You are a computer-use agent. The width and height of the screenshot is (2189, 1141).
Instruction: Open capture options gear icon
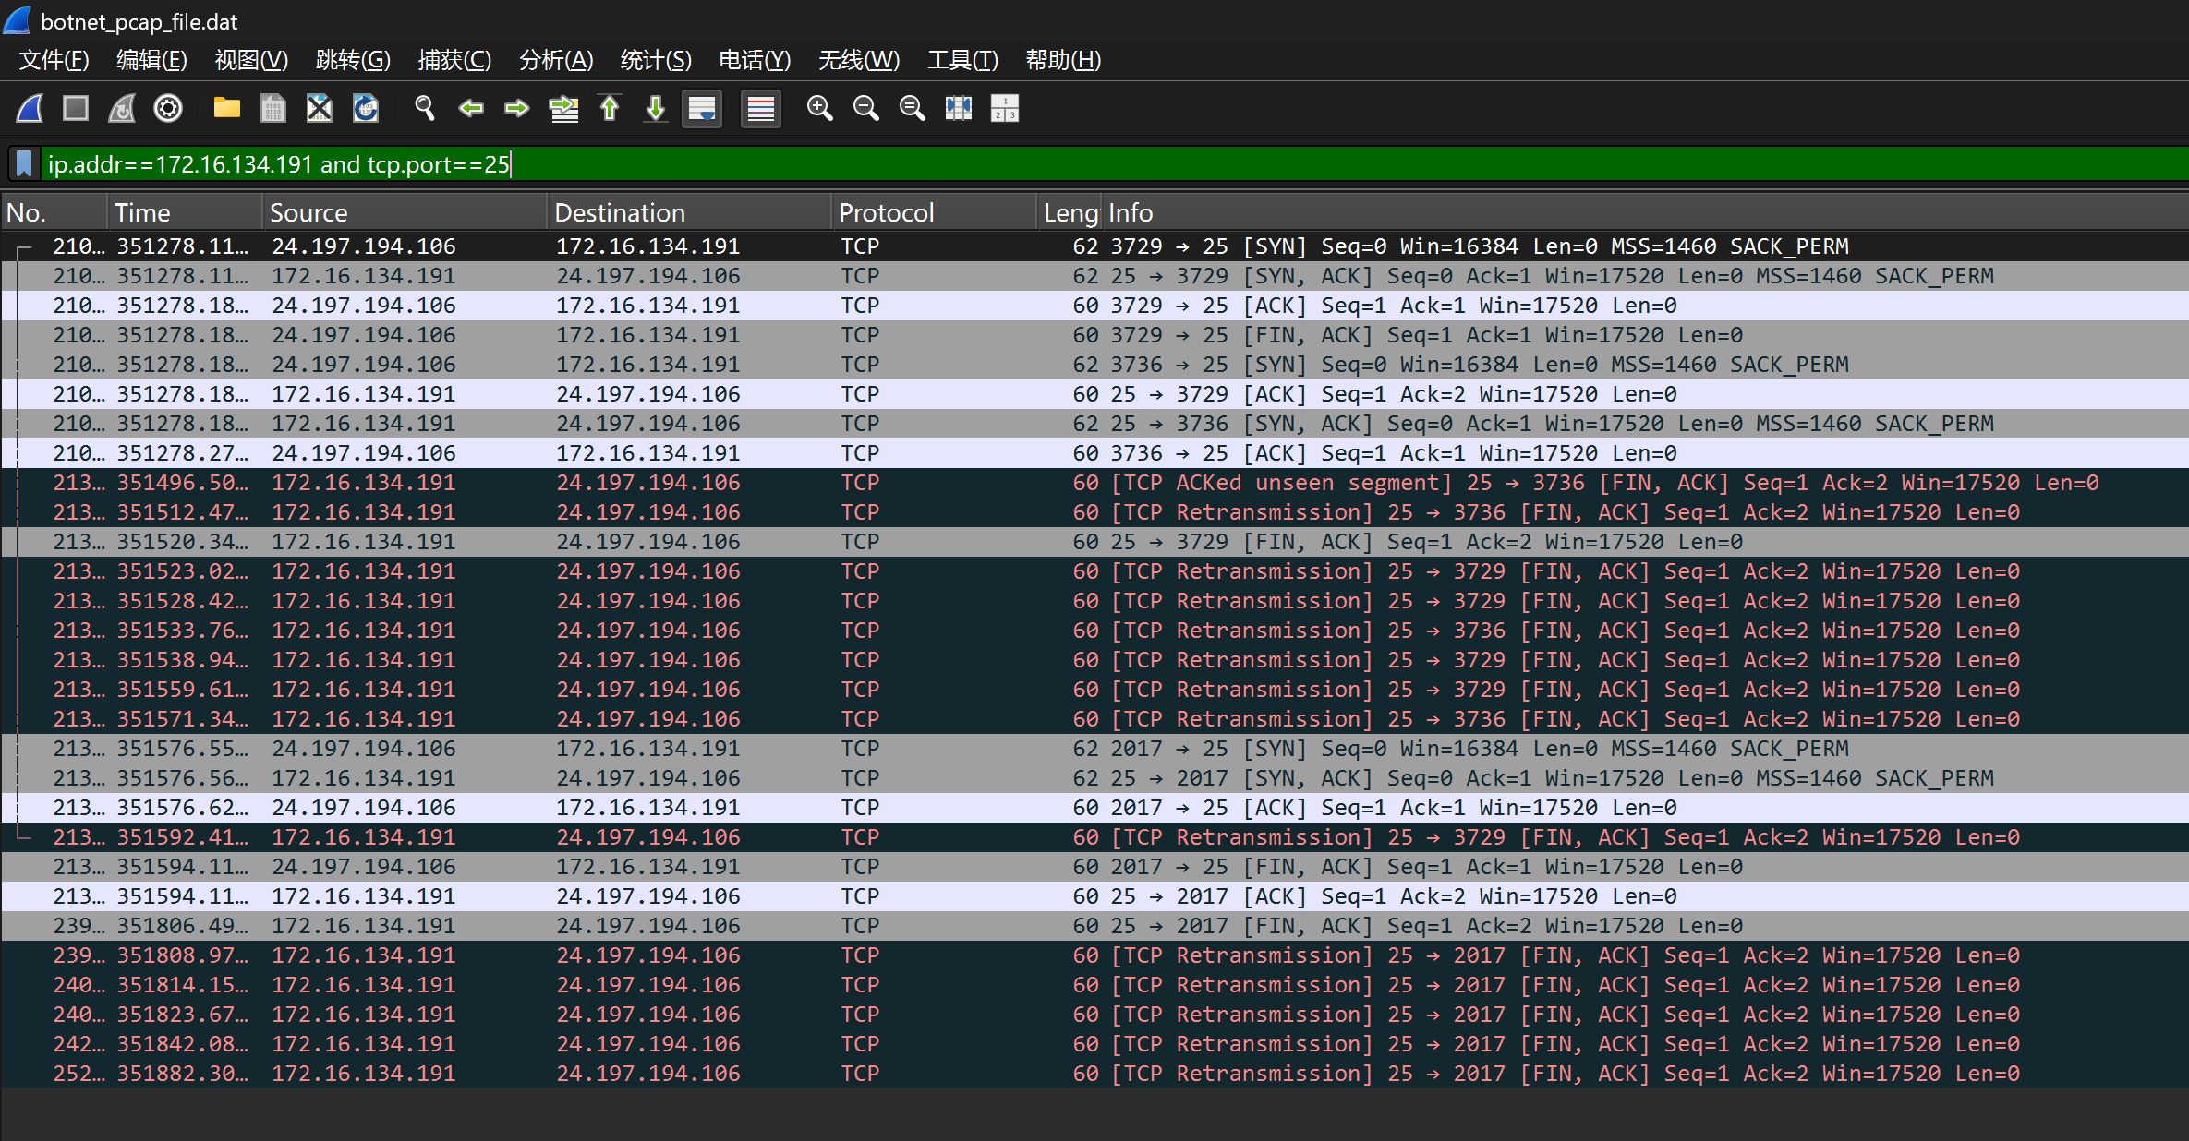pyautogui.click(x=168, y=109)
